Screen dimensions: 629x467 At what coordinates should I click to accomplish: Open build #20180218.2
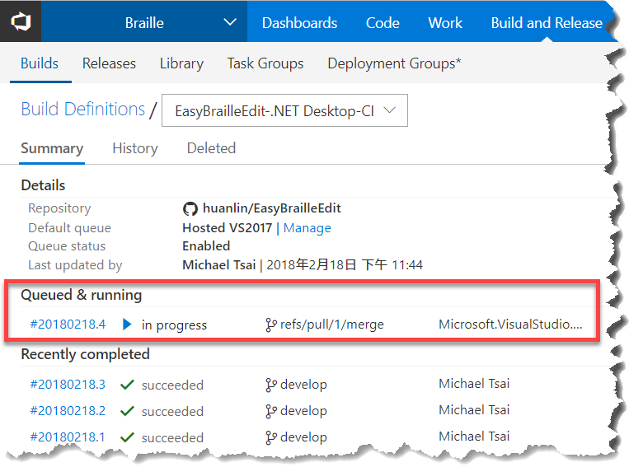68,410
